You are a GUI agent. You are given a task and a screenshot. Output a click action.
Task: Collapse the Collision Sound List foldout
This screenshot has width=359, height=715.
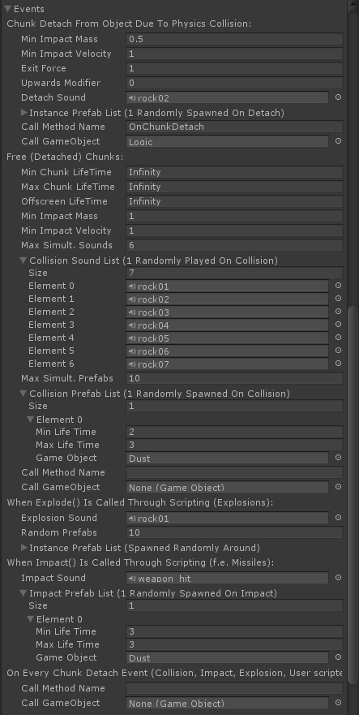(x=24, y=261)
